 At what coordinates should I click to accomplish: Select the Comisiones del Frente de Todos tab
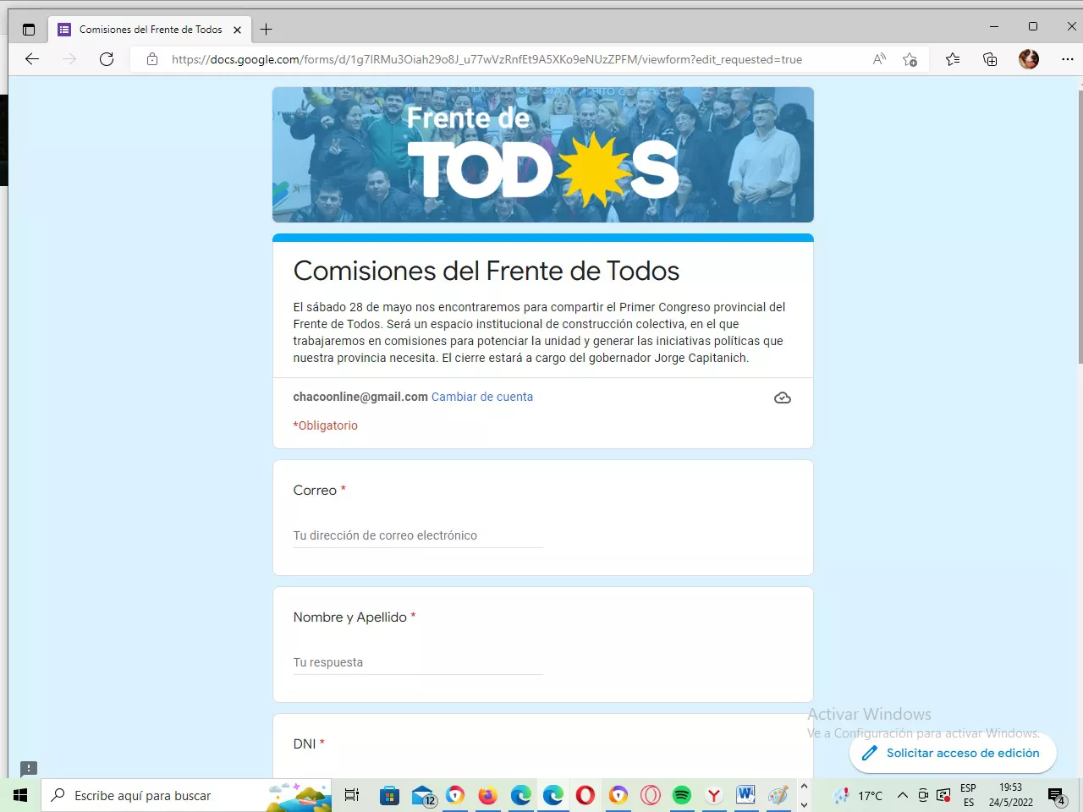coord(150,30)
